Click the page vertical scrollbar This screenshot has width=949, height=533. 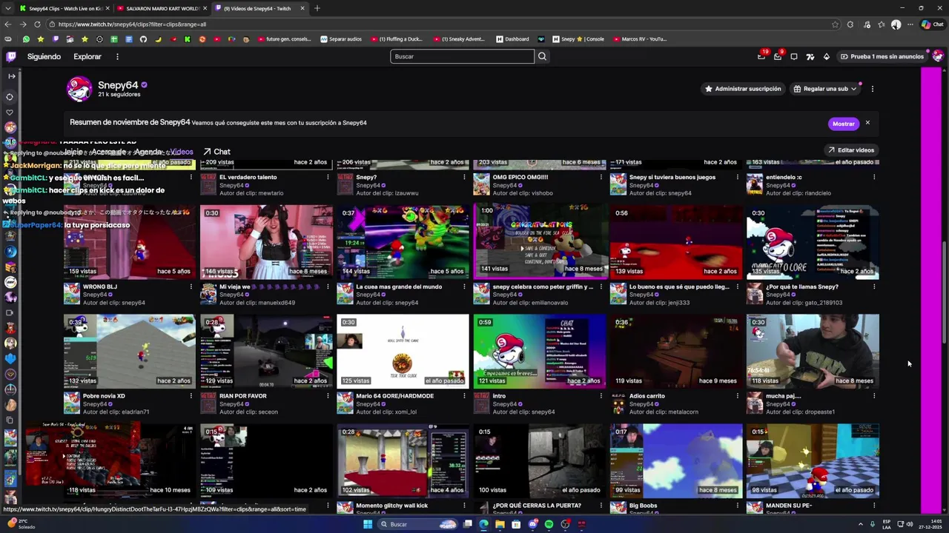945,292
